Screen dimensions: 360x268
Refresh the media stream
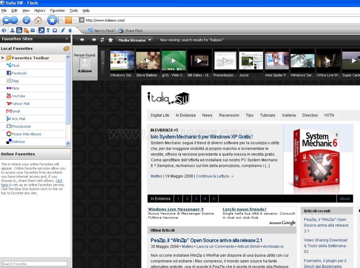coord(102,40)
